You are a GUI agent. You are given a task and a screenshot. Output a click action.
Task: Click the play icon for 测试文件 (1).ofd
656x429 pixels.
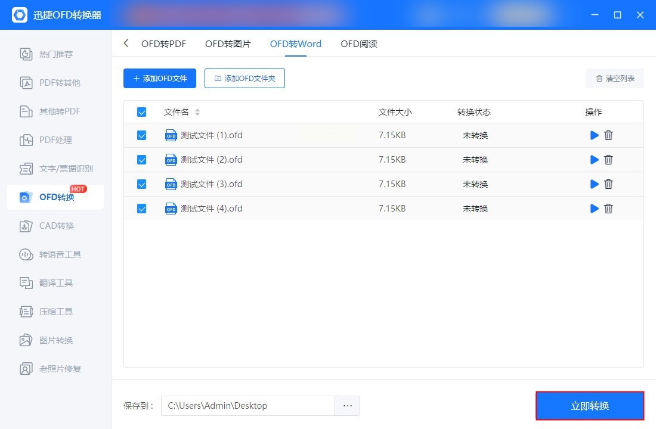click(594, 135)
